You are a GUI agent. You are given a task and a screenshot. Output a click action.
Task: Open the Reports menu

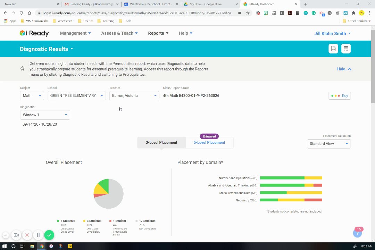158,33
